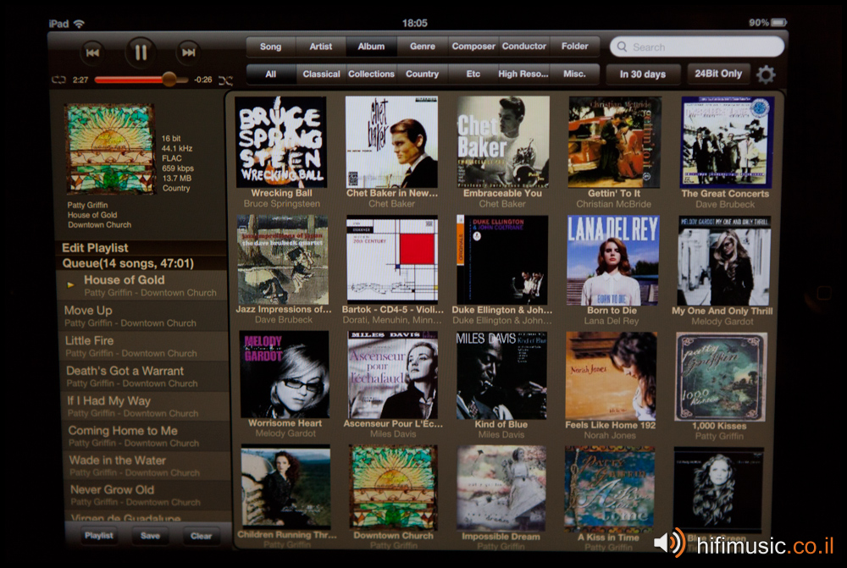
Task: Filter albums by Collections
Action: pyautogui.click(x=371, y=74)
